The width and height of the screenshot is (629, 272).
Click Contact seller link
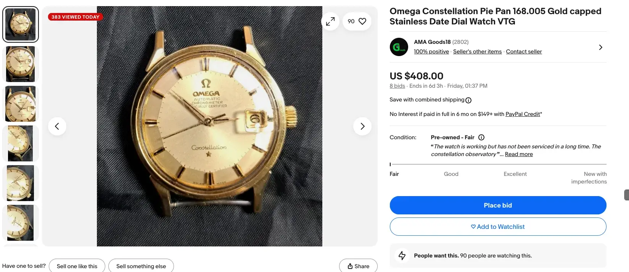click(x=524, y=52)
